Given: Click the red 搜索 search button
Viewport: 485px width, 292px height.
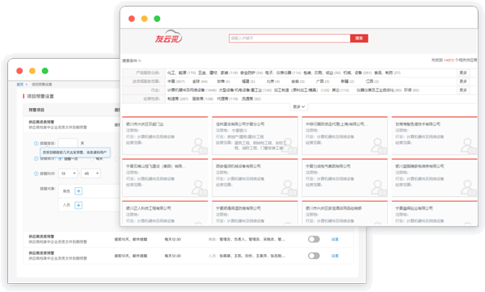Looking at the screenshot, I should [x=359, y=38].
